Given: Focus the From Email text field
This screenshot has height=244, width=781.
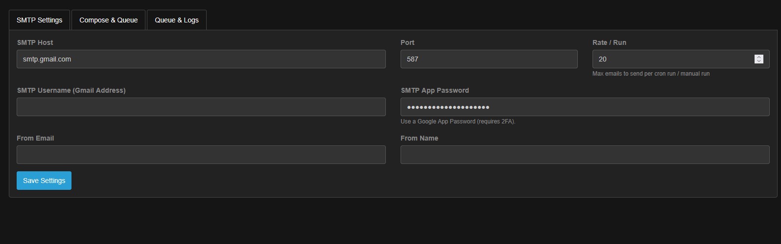Looking at the screenshot, I should tap(201, 155).
